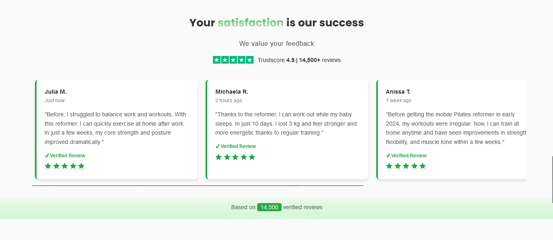Click the reviewer name Michaela R.
553x240 pixels.
232,92
